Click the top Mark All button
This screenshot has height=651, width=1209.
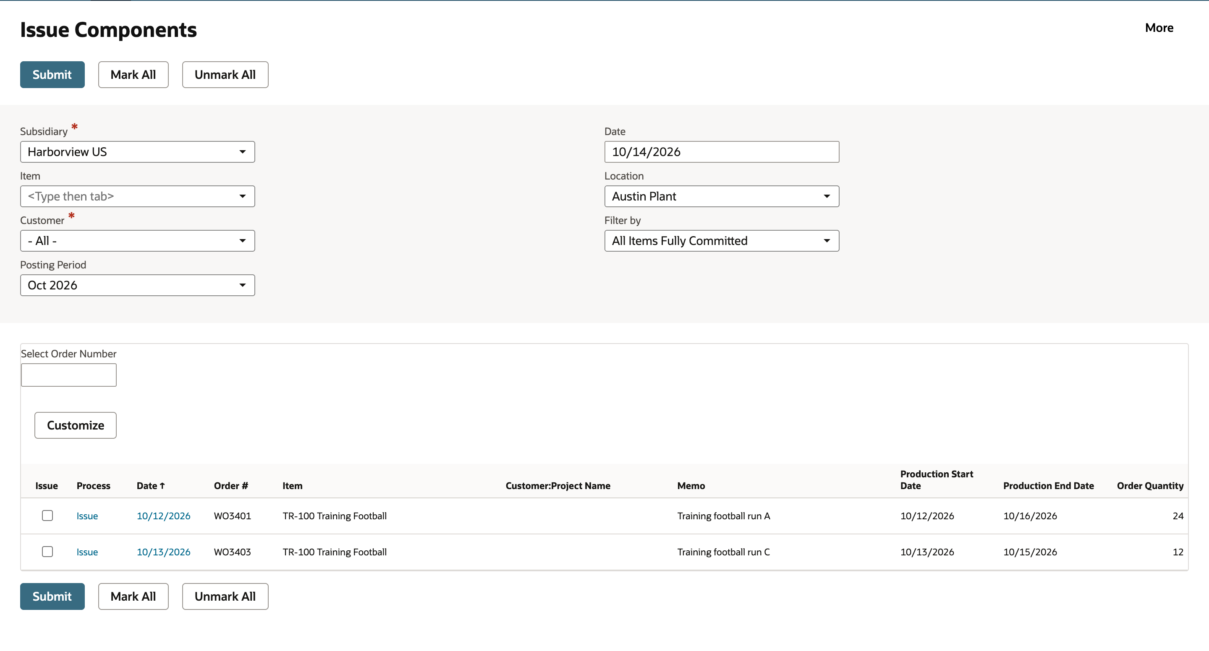(x=133, y=75)
